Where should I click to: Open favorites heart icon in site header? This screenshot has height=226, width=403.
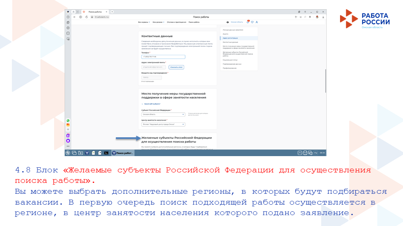tap(252, 22)
